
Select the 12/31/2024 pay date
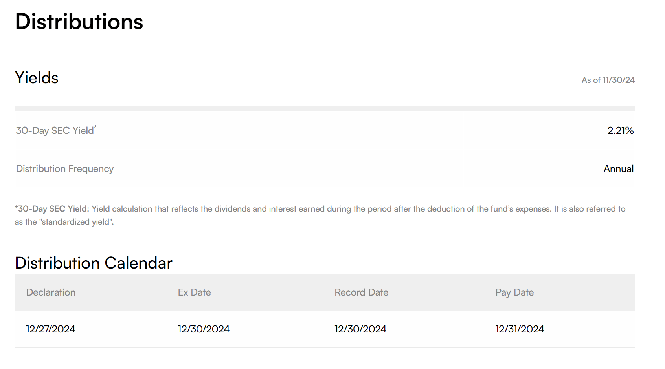(x=519, y=329)
